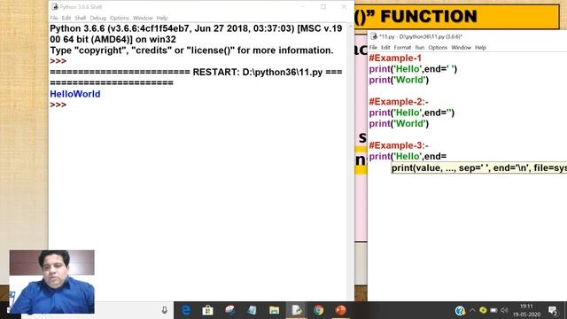
Task: Open Microsoft Store from the taskbar
Action: pyautogui.click(x=207, y=310)
